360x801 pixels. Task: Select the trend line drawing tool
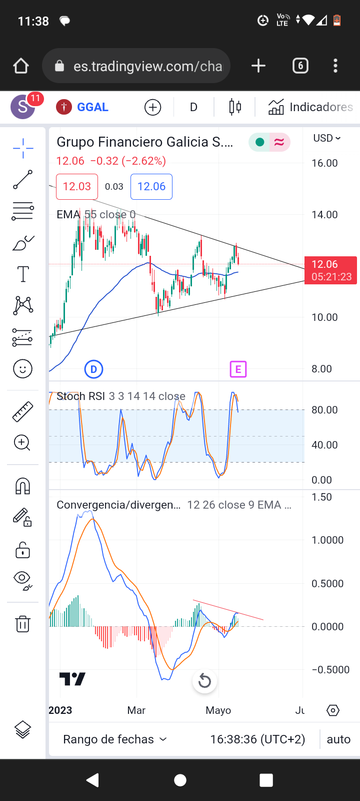[23, 180]
